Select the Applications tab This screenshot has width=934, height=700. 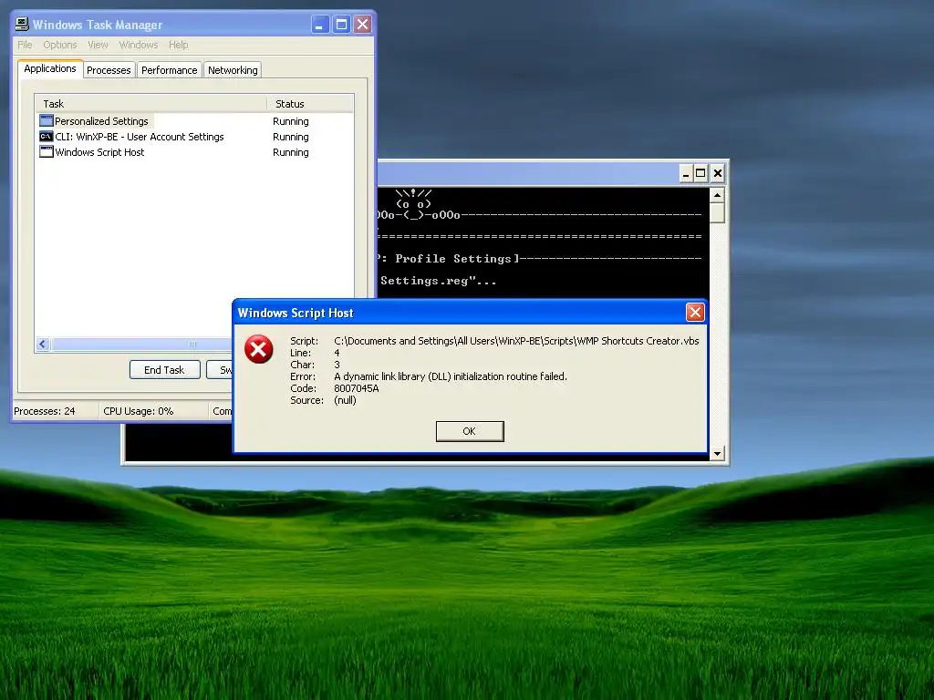coord(50,68)
